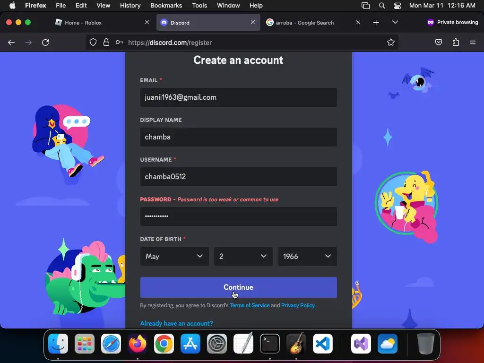
Task: Open Safari from the Dock
Action: [111, 344]
